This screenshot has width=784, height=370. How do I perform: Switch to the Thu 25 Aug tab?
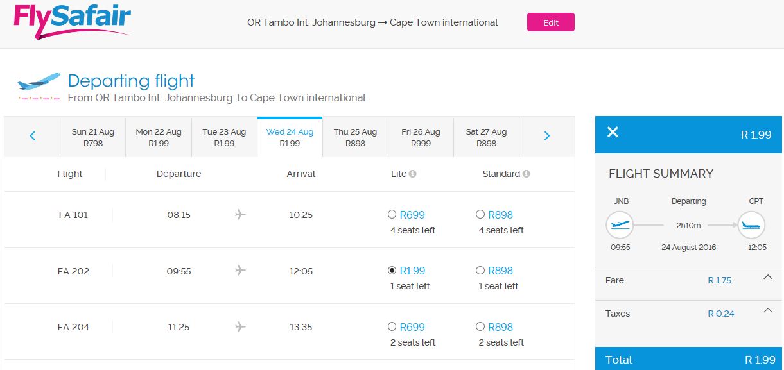pos(355,137)
